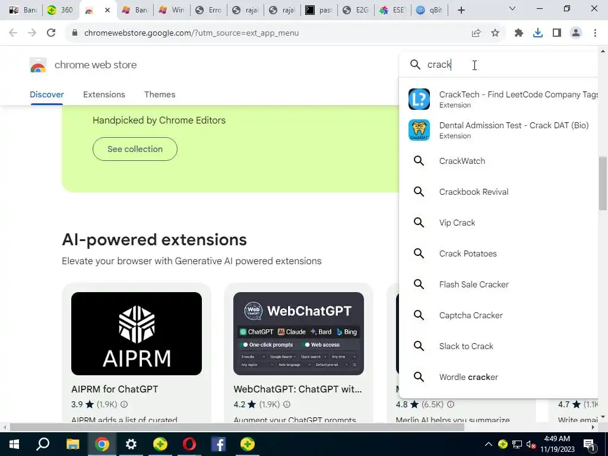This screenshot has width=608, height=456.
Task: Switch to the past browser tab
Action: [x=319, y=10]
